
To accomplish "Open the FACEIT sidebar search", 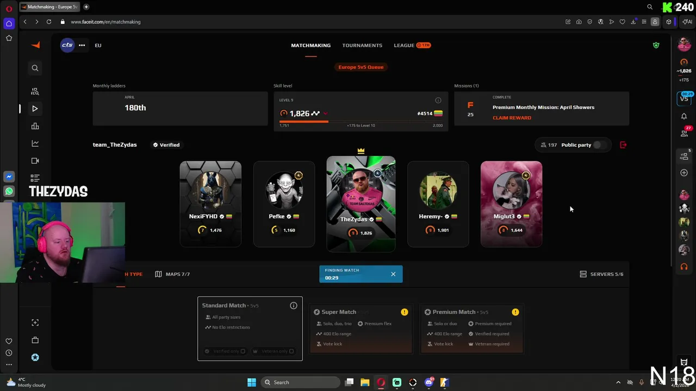I will 35,68.
